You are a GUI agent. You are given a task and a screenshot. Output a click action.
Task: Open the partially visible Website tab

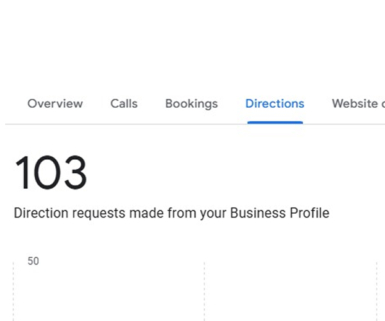[358, 103]
